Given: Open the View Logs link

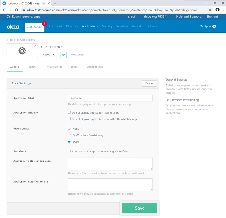Looking at the screenshot, I should (x=77, y=55).
